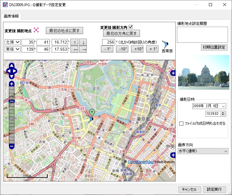Open the 北緯 latitude hemisphere dropdown
The width and height of the screenshot is (232, 195).
(x=13, y=42)
